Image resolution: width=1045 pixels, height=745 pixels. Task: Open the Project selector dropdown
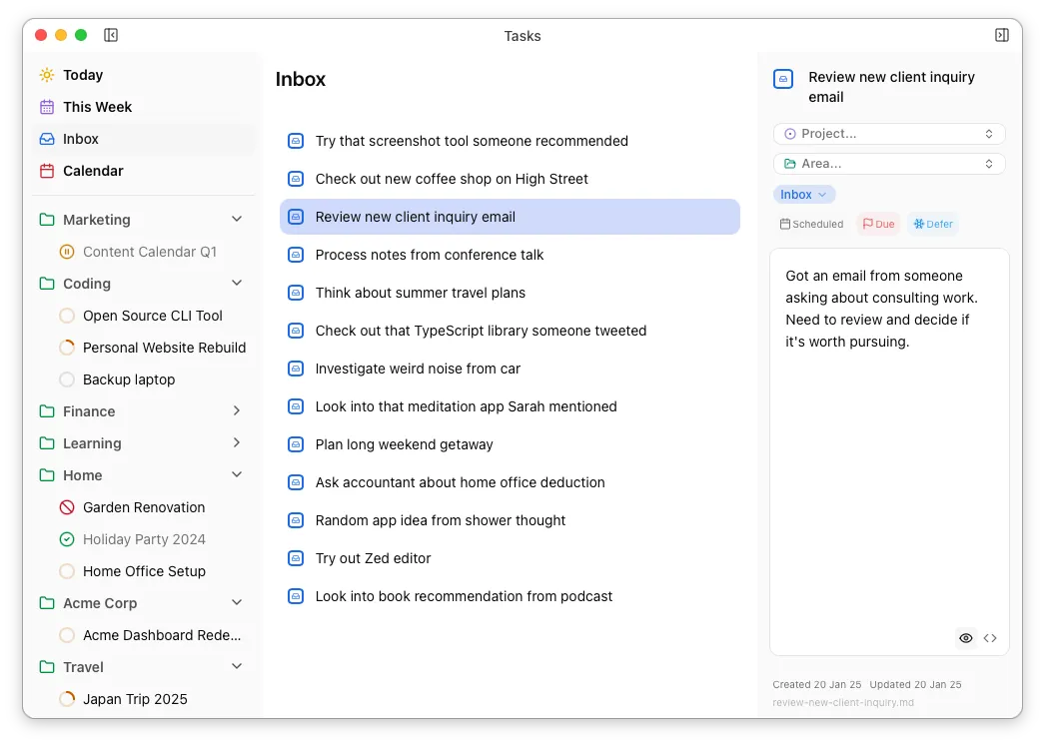point(888,134)
